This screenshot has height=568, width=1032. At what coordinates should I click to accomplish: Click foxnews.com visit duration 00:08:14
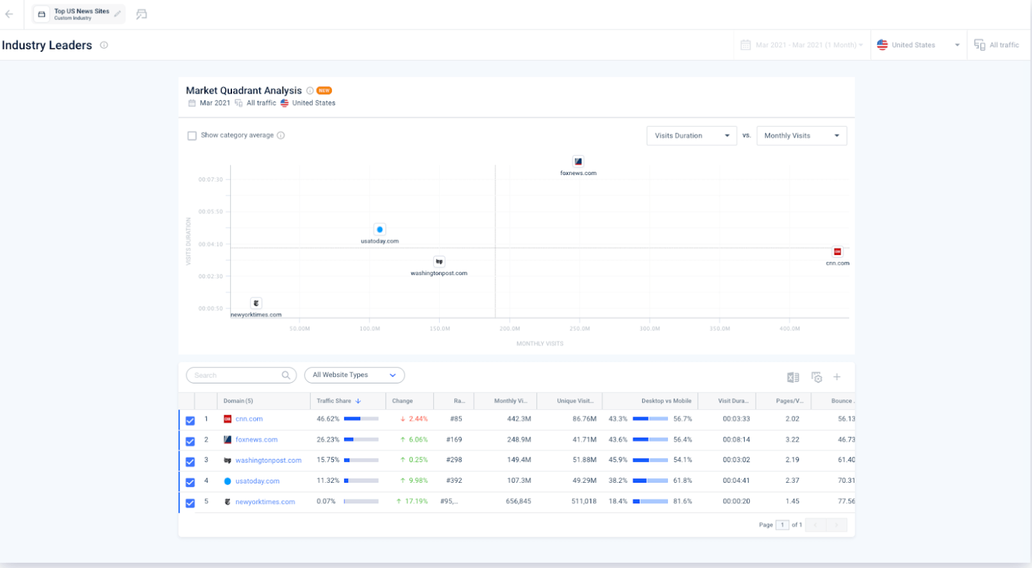point(736,440)
